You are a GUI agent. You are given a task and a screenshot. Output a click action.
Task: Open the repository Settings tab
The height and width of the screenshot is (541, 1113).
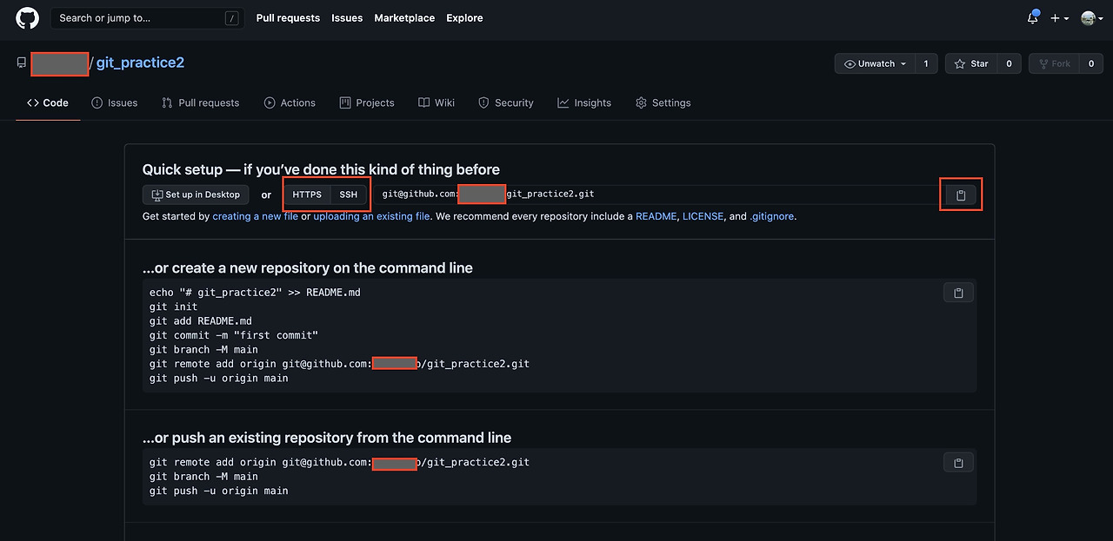coord(663,102)
